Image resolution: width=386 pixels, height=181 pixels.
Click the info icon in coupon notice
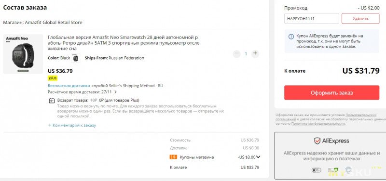[291, 37]
